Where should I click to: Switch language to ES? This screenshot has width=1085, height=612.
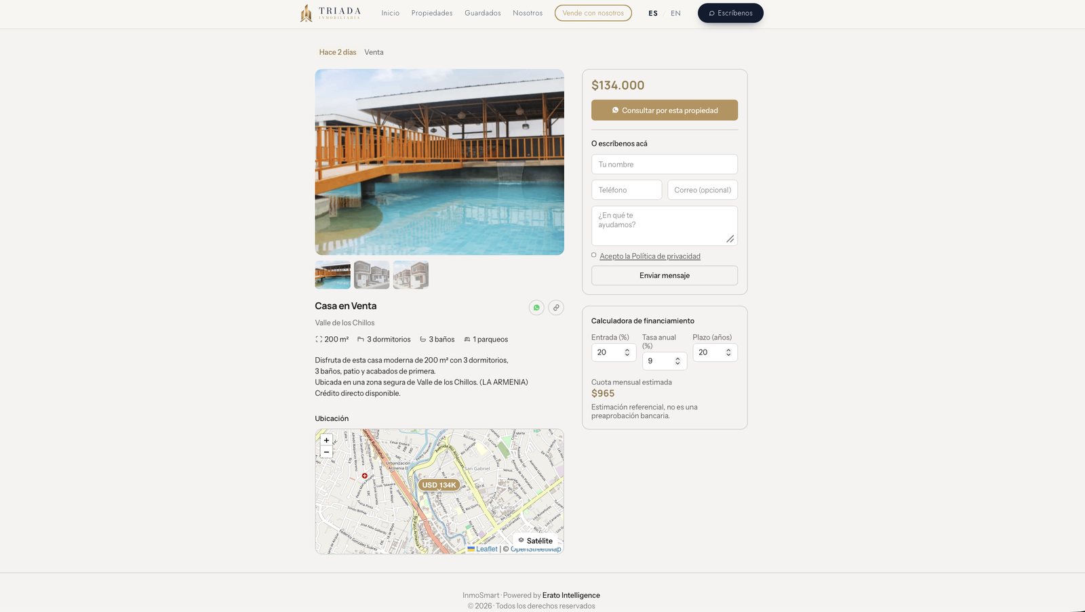[x=653, y=13]
